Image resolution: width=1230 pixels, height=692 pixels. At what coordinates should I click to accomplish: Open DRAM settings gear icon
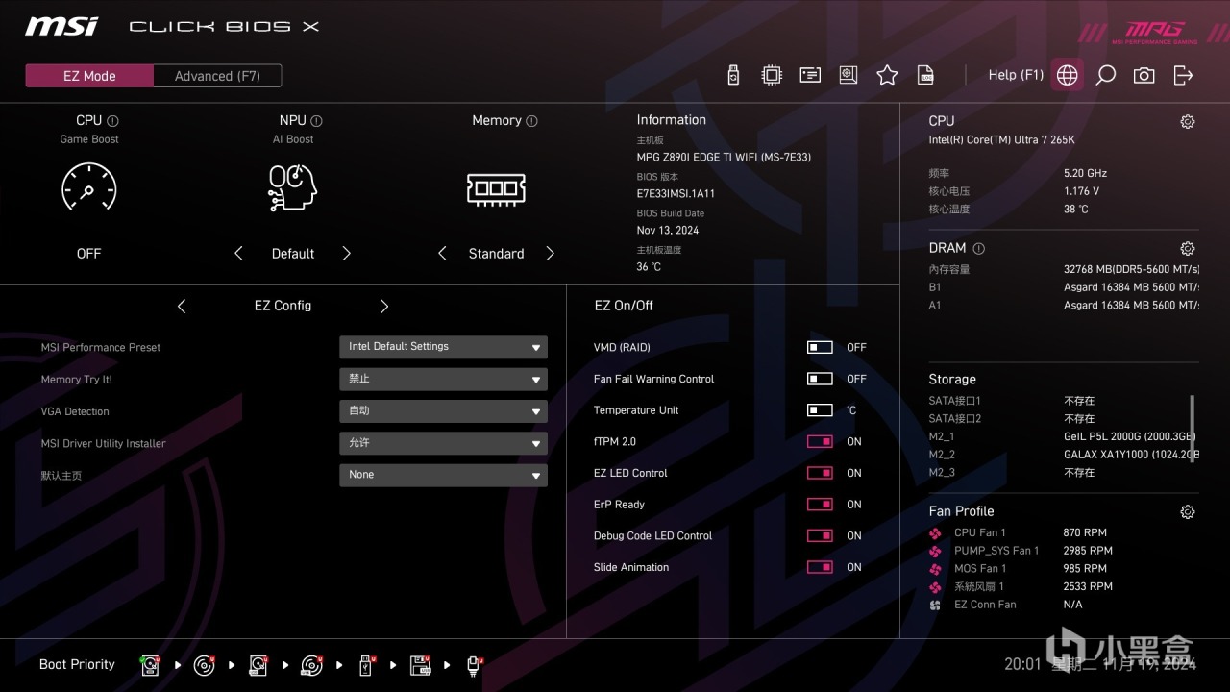click(1188, 248)
